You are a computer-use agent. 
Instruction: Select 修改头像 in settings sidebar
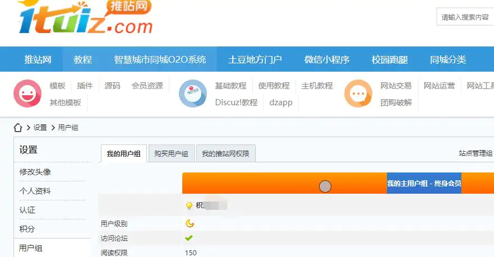[x=35, y=172]
